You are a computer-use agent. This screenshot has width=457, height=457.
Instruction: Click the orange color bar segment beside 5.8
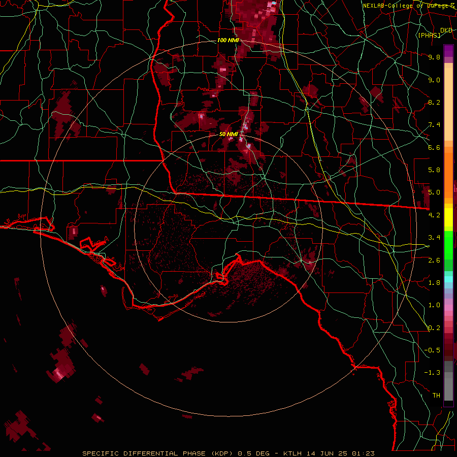(x=448, y=172)
